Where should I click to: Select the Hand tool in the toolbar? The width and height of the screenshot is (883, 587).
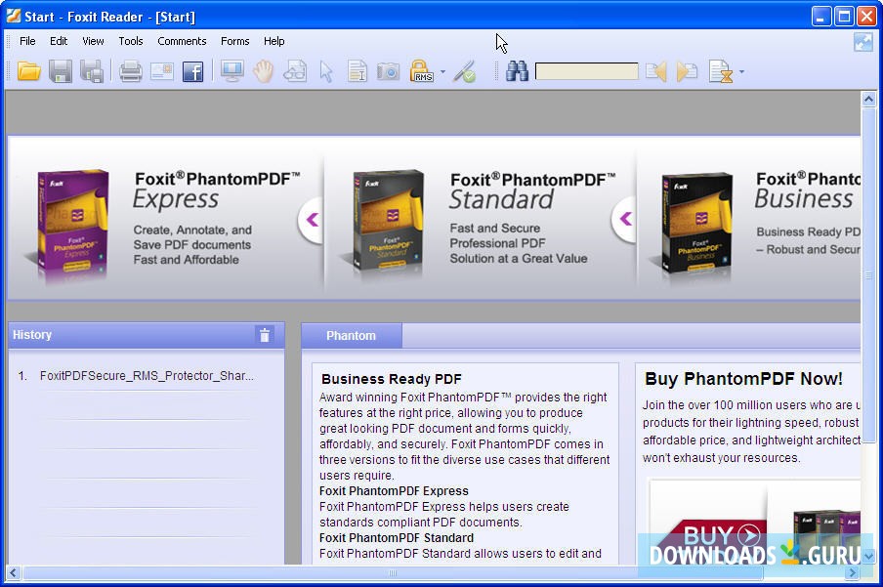[x=263, y=70]
